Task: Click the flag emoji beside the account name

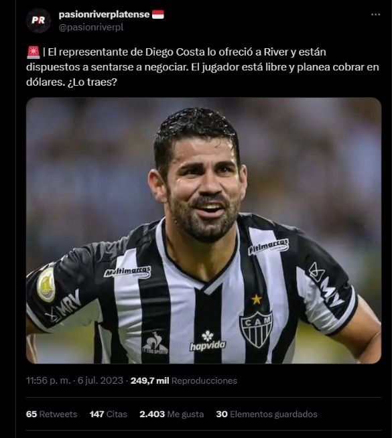Action: point(158,14)
